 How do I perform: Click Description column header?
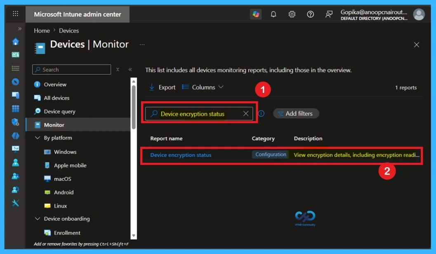pos(308,138)
